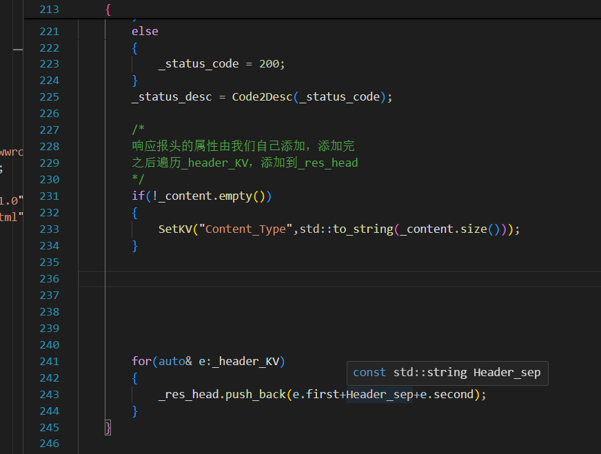Viewport: 601px width, 454px height.
Task: Click the SetKV function call
Action: point(175,229)
